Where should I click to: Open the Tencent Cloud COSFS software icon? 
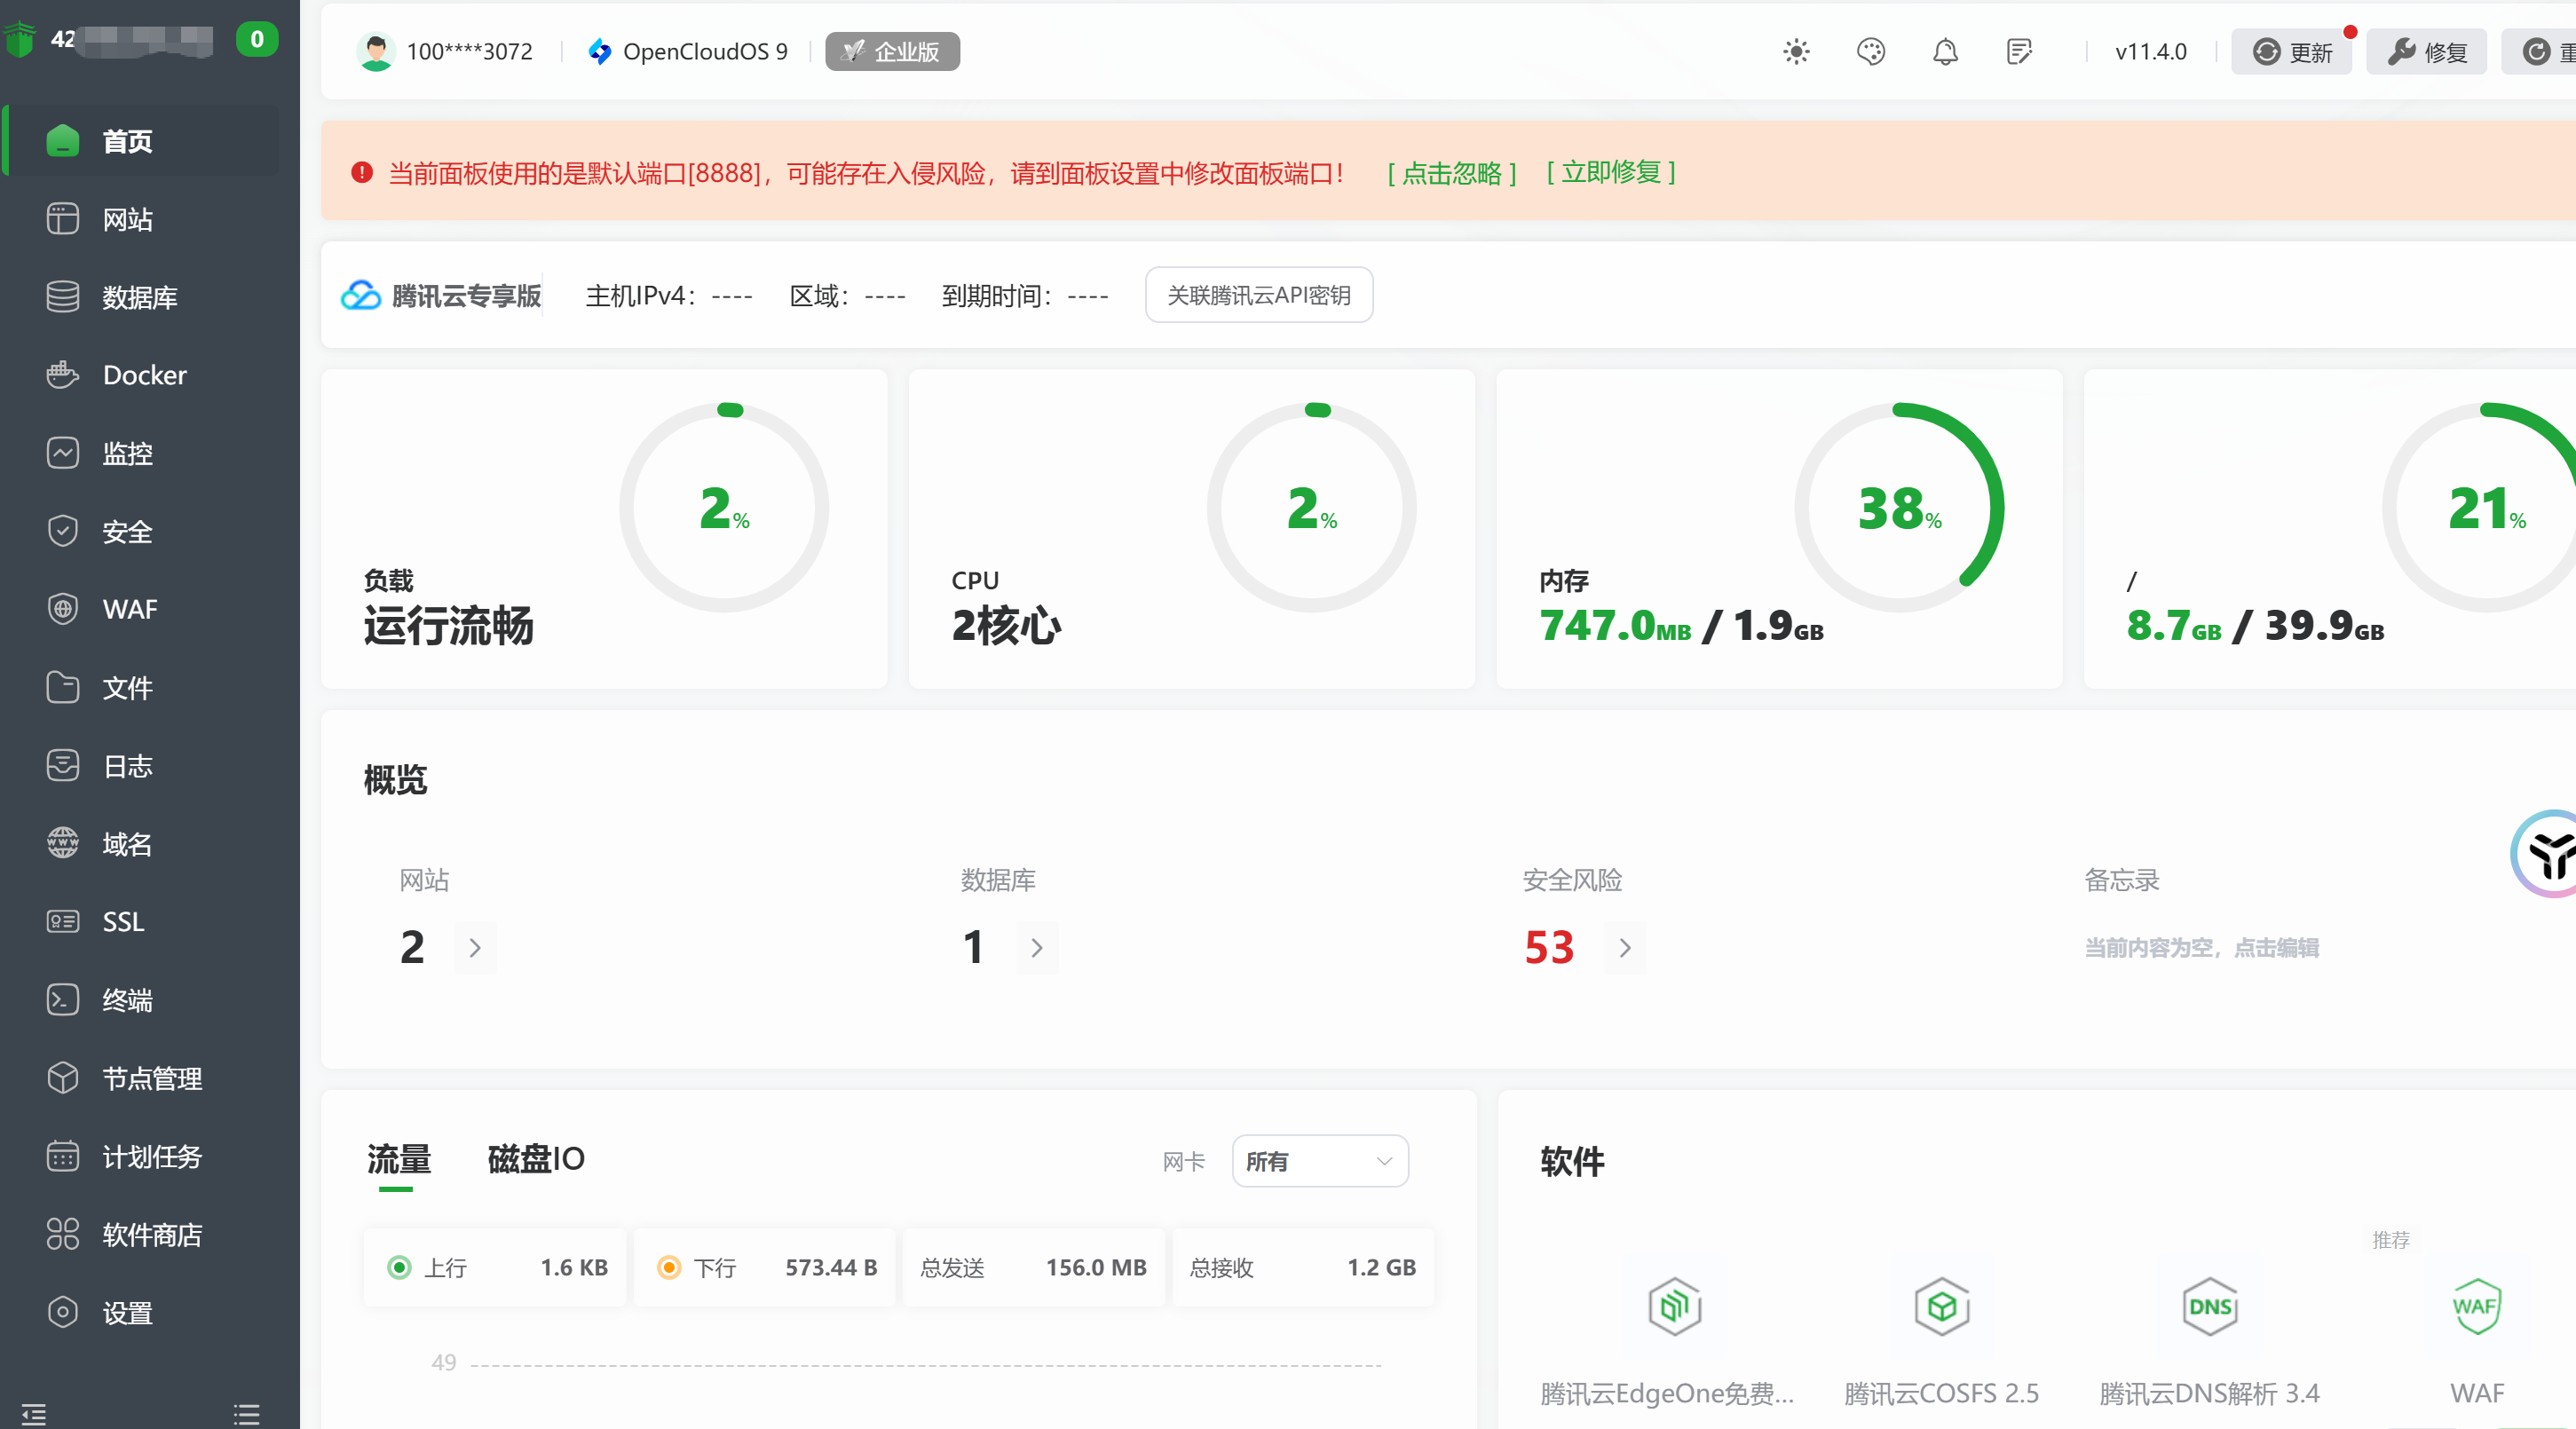(x=1941, y=1306)
